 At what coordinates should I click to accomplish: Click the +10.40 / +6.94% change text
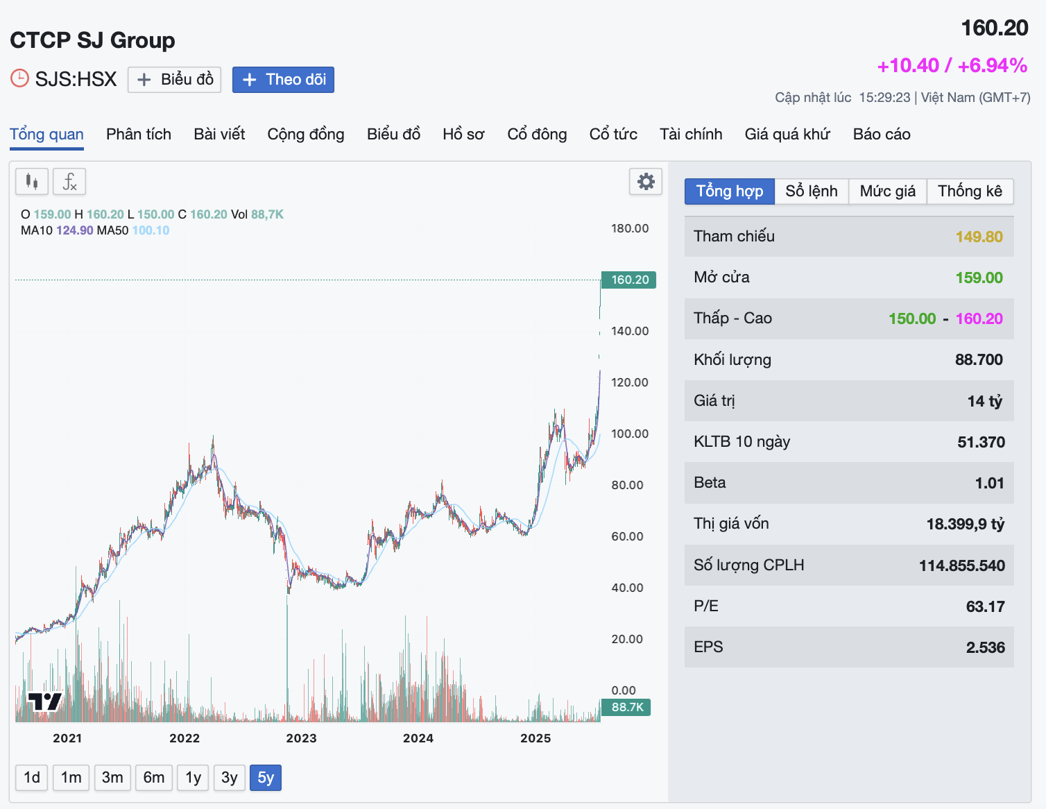pos(952,65)
